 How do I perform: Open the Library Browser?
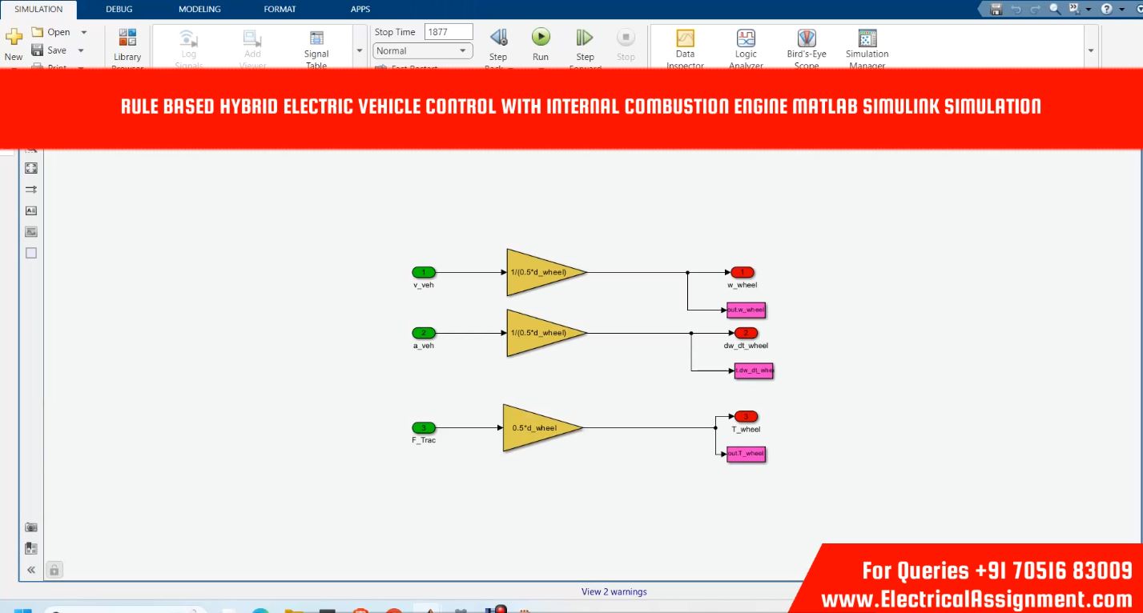pyautogui.click(x=127, y=38)
